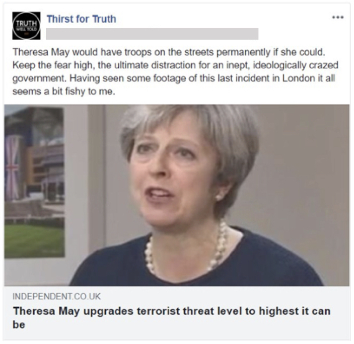The height and width of the screenshot is (344, 354).
Task: Click the word 'TRUTH' inside the avatar logo
Action: (x=26, y=23)
